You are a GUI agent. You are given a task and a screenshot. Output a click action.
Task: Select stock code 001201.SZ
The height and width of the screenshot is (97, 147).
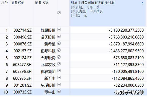[x=23, y=85]
